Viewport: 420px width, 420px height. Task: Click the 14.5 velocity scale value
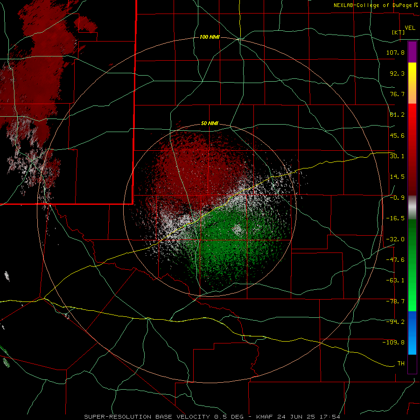click(x=397, y=177)
